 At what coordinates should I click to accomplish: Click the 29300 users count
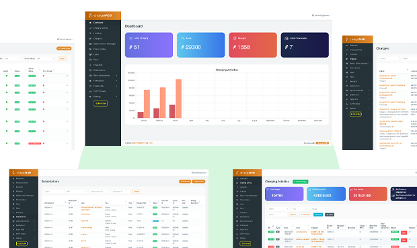tap(193, 47)
